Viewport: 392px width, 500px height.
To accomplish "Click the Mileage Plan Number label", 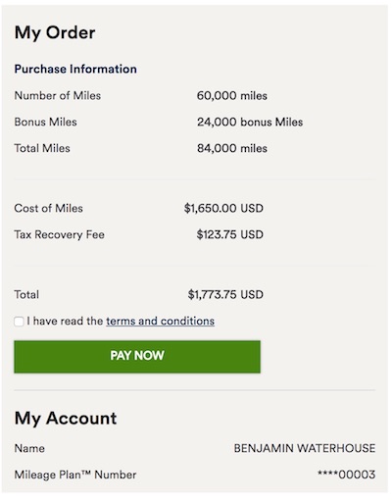I will [75, 475].
